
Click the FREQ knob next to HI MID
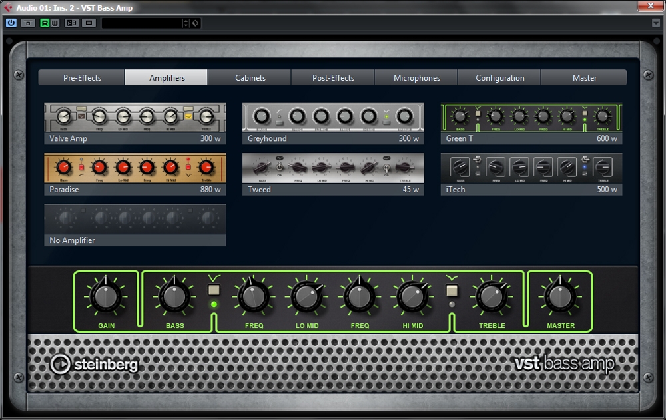tap(360, 296)
